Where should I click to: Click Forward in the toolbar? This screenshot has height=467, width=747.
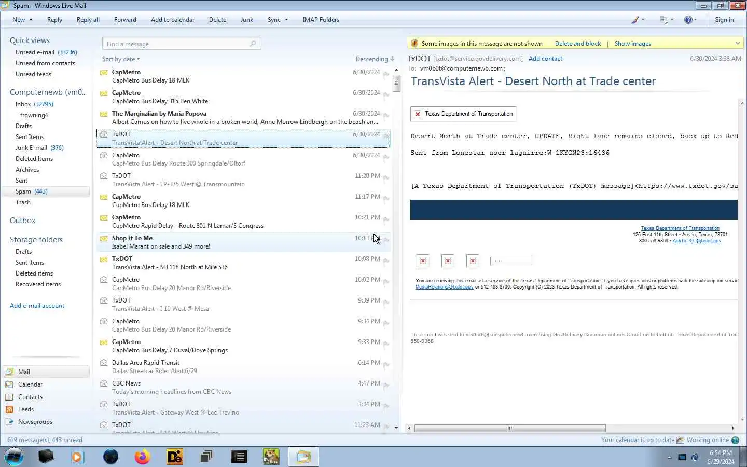click(x=125, y=20)
